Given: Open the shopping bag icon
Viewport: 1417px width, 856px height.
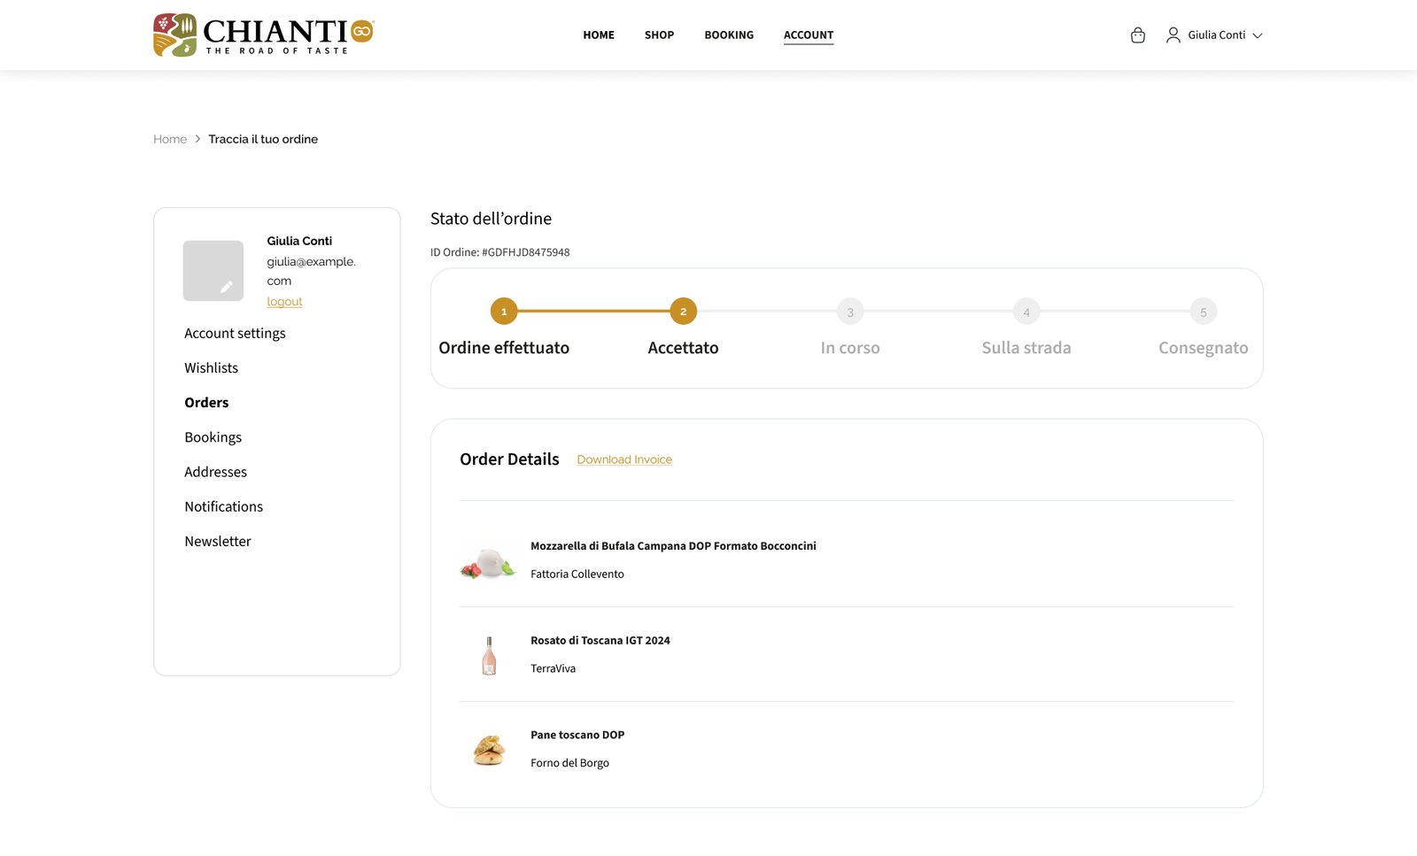Looking at the screenshot, I should [1138, 35].
